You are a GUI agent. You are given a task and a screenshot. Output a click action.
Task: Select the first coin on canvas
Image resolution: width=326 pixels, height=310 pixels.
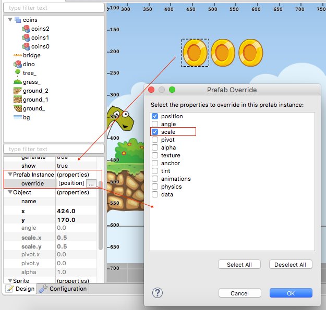point(195,53)
